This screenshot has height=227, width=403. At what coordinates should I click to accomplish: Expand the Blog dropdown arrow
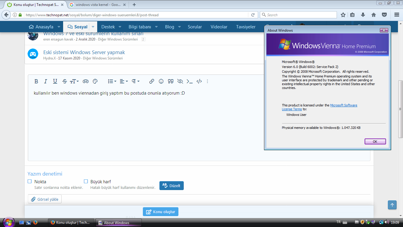[x=180, y=27]
